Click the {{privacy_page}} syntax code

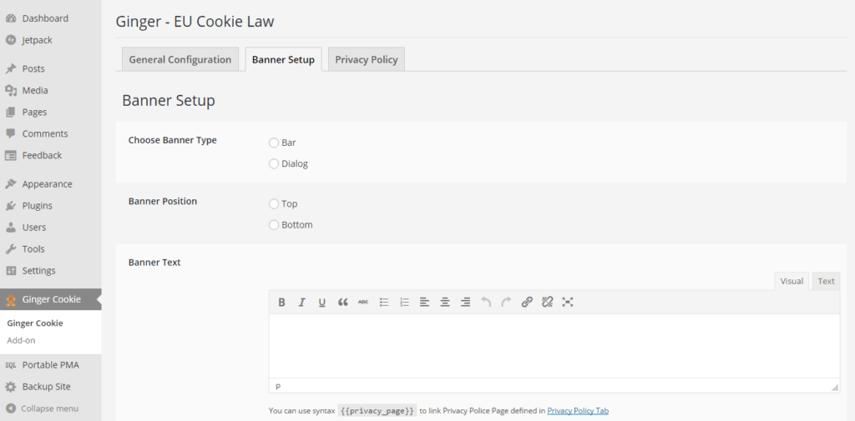tap(377, 411)
